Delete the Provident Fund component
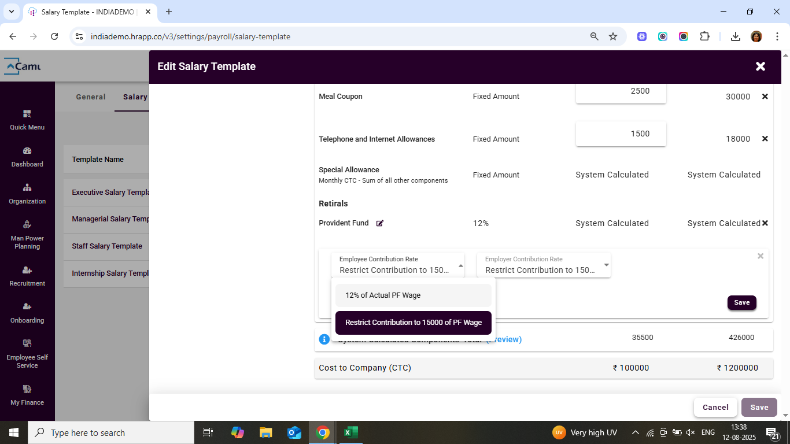The image size is (790, 444). tap(765, 223)
